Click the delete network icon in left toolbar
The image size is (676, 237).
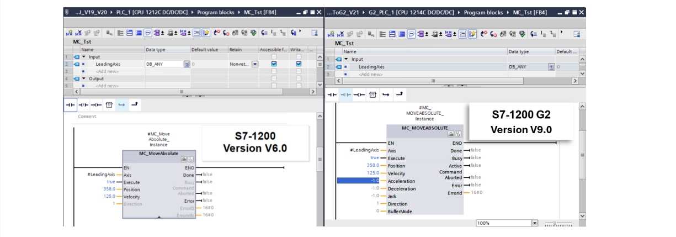click(78, 33)
